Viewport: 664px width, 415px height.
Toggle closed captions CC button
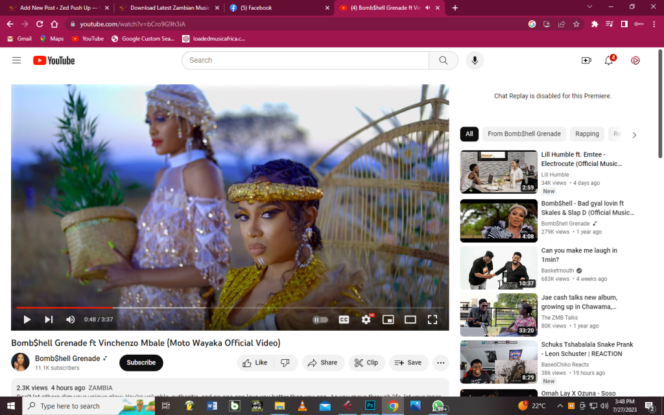pyautogui.click(x=344, y=319)
